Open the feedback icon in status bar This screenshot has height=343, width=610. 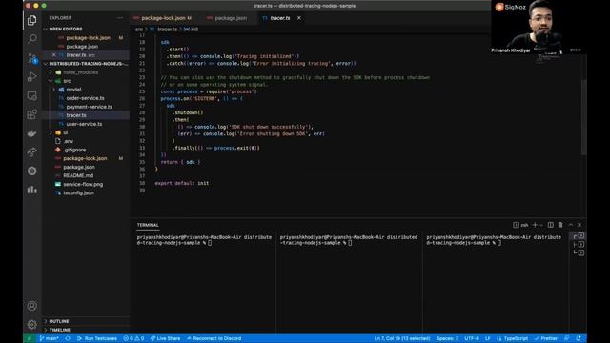[567, 338]
